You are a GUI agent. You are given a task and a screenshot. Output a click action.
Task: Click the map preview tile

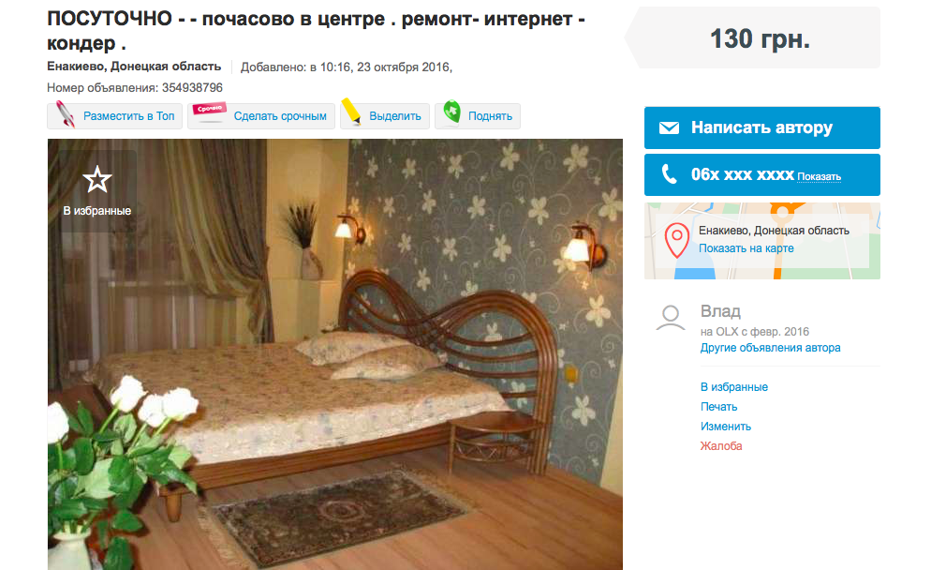click(x=761, y=241)
